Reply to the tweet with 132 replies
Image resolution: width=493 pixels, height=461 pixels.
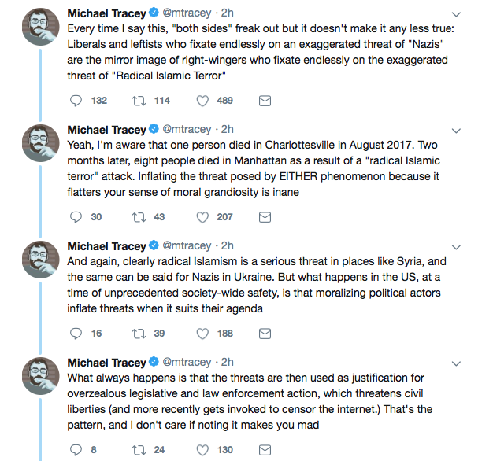[76, 101]
